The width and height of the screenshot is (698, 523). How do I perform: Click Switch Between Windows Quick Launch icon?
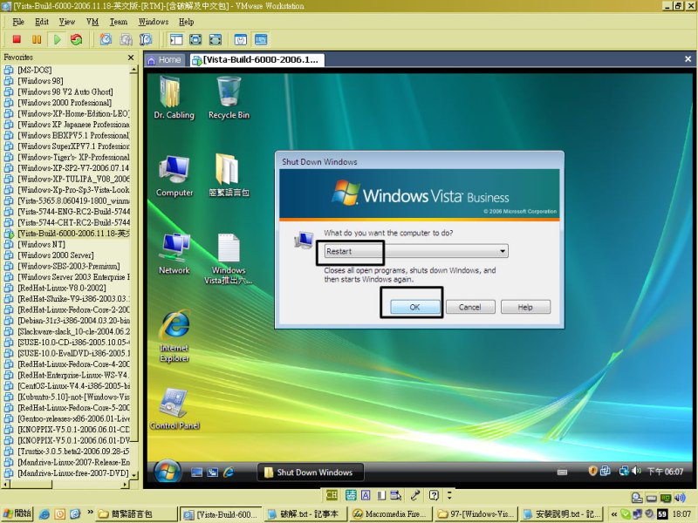pos(212,472)
